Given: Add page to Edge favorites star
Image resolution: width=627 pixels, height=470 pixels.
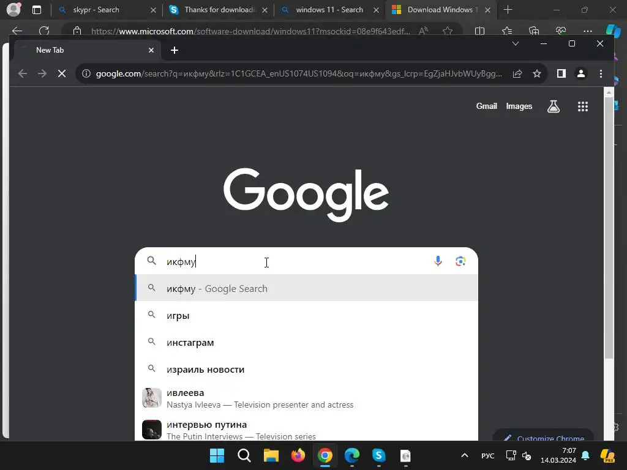Looking at the screenshot, I should [x=448, y=31].
